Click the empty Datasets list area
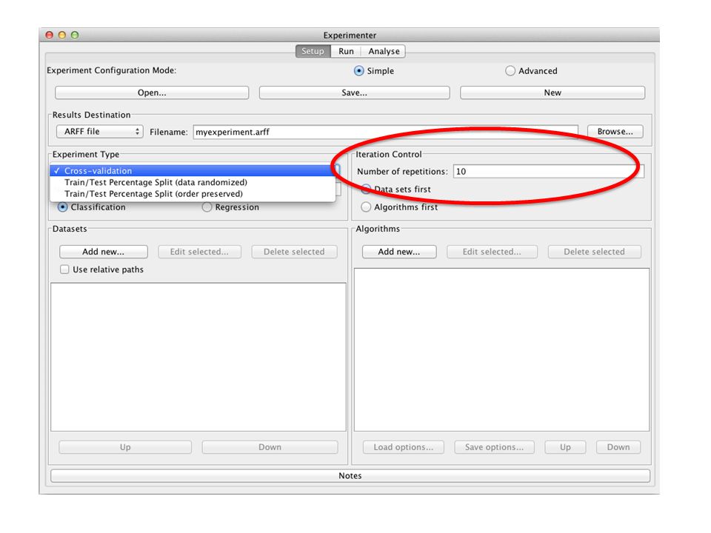This screenshot has width=711, height=533. (198, 357)
